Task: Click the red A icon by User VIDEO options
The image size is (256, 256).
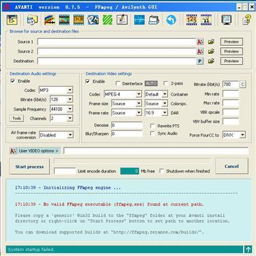Action: point(13,151)
